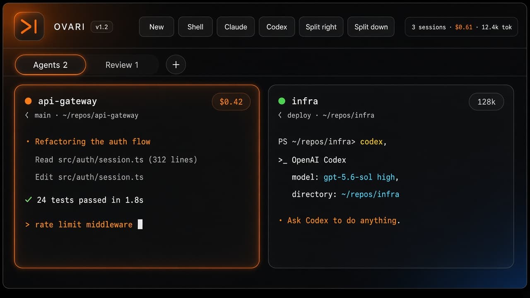Screen dimensions: 530x298
Task: Open a new Shell session
Action: (195, 27)
